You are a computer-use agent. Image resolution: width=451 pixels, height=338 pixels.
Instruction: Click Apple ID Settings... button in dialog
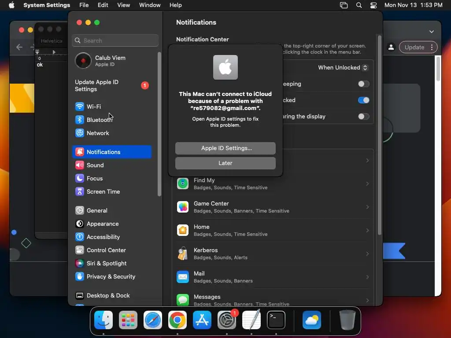225,148
